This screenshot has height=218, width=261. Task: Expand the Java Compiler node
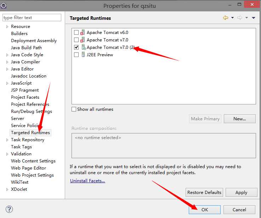[7, 62]
